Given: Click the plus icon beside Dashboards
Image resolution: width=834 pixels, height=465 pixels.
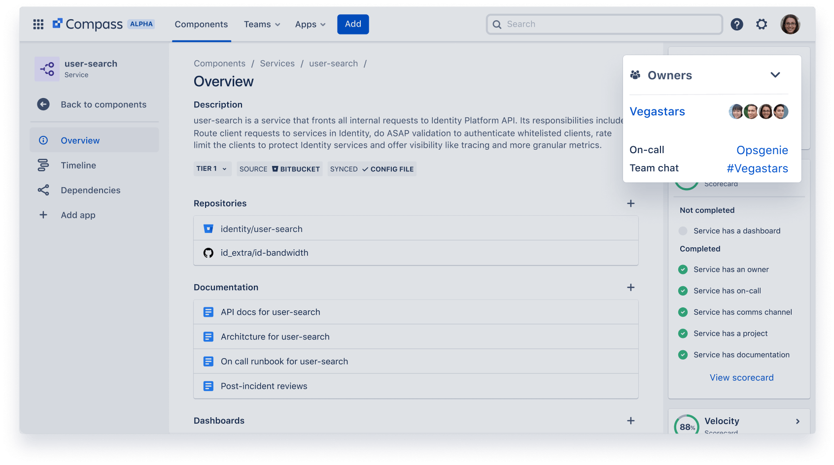Looking at the screenshot, I should pos(630,421).
